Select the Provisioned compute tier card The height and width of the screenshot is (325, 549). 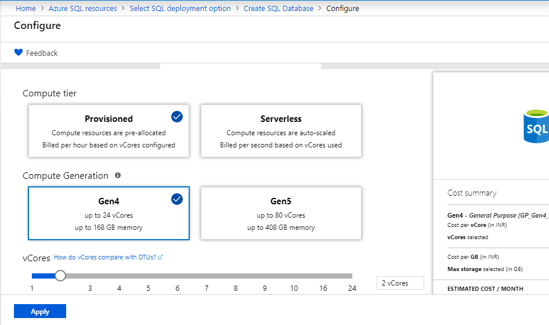pos(109,131)
